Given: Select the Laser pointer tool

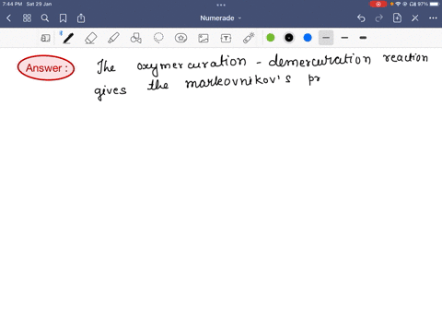Looking at the screenshot, I should coord(249,38).
